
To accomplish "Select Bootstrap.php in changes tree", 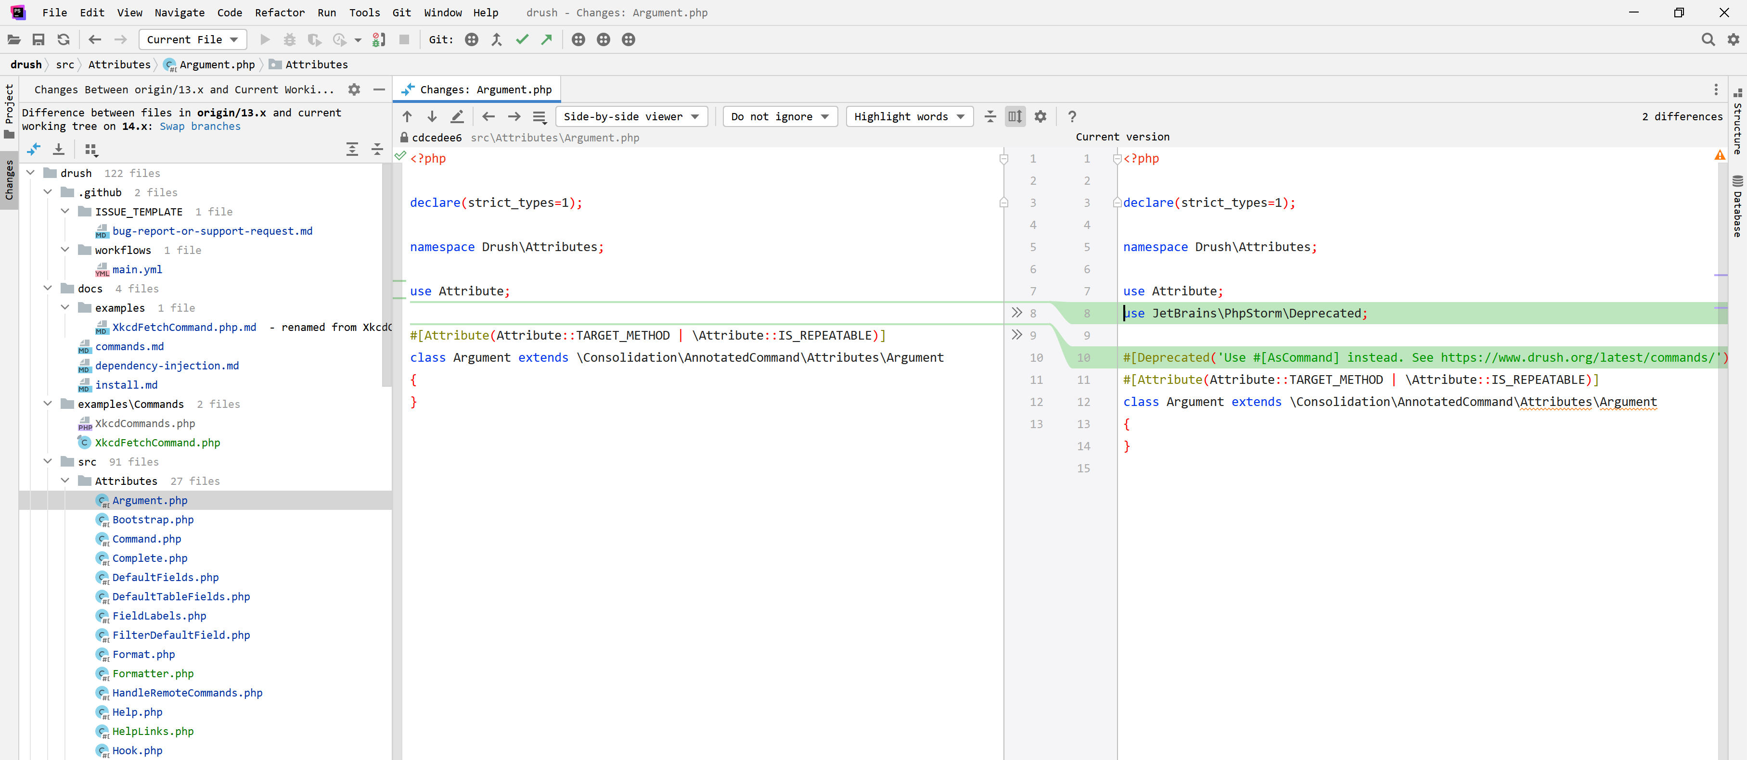I will pos(153,519).
